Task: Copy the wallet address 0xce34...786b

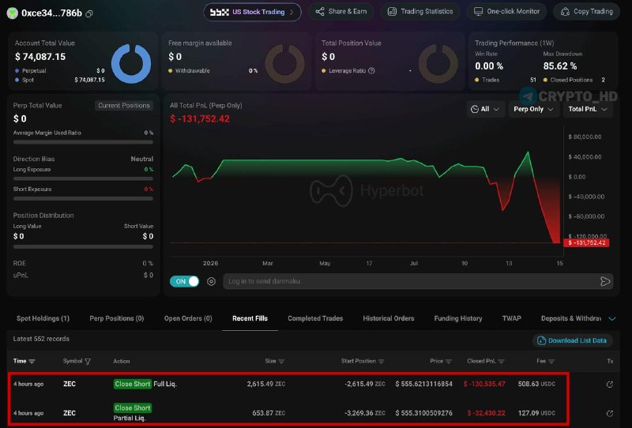Action: pyautogui.click(x=89, y=13)
